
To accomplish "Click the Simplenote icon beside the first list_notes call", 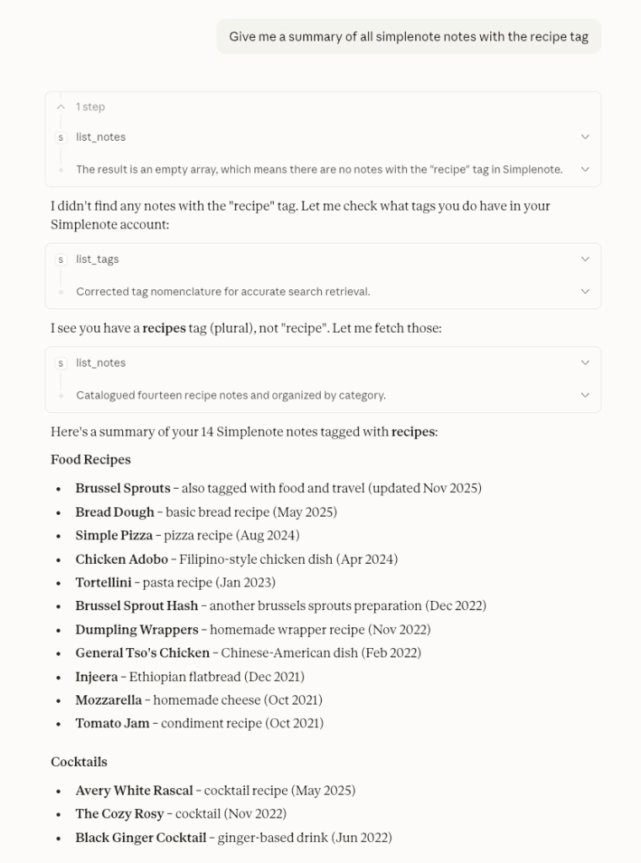I will click(61, 137).
